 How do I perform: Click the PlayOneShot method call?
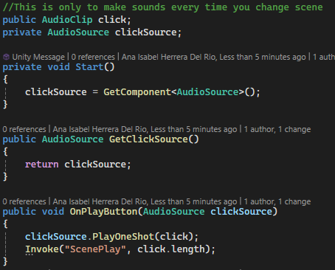coord(123,237)
